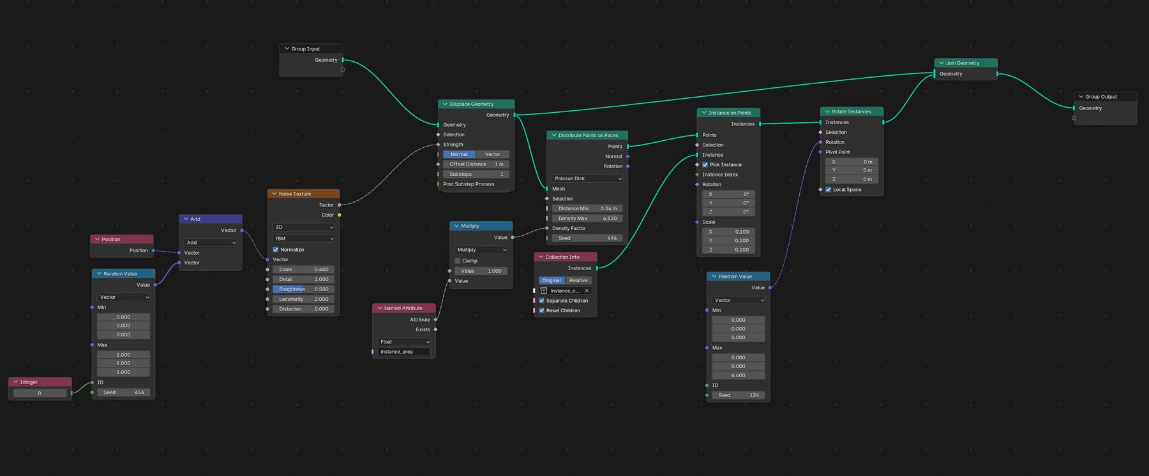Collapse the Collection Info node
Image resolution: width=1149 pixels, height=476 pixels.
point(541,257)
